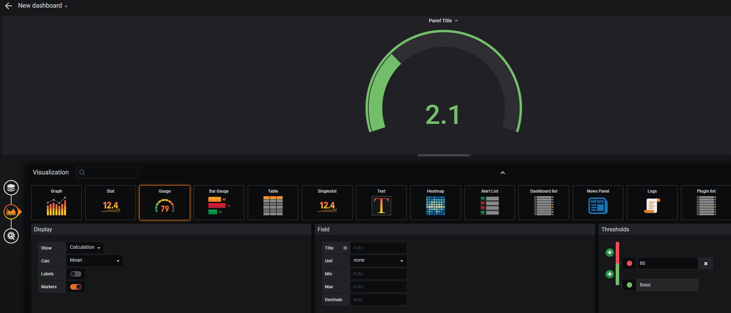The width and height of the screenshot is (731, 313).
Task: Collapse the visualization picker chevron
Action: click(502, 173)
